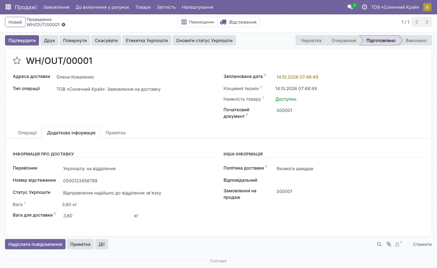
Task: Open the chat messages icon
Action: coord(350,7)
